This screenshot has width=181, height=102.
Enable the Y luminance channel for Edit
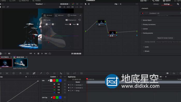tap(51, 81)
